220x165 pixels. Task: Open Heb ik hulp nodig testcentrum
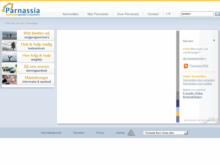click(28, 46)
